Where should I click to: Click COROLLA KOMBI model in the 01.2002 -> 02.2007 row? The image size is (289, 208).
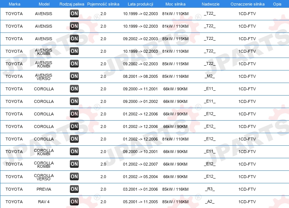tap(44, 164)
